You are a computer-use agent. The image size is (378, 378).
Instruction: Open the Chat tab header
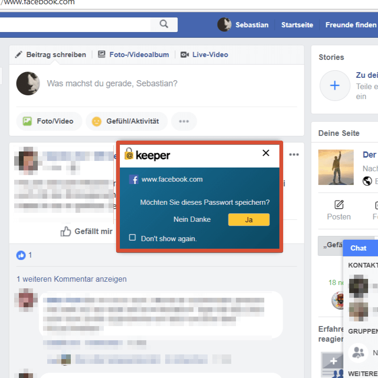point(361,248)
